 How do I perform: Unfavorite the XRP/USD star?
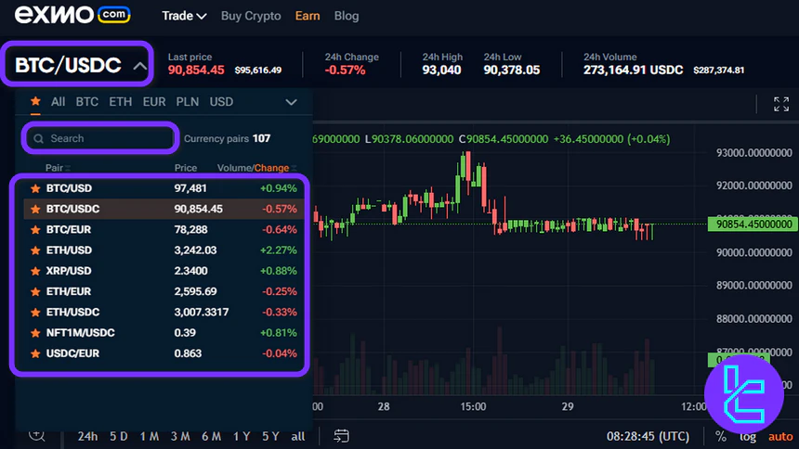(x=35, y=271)
